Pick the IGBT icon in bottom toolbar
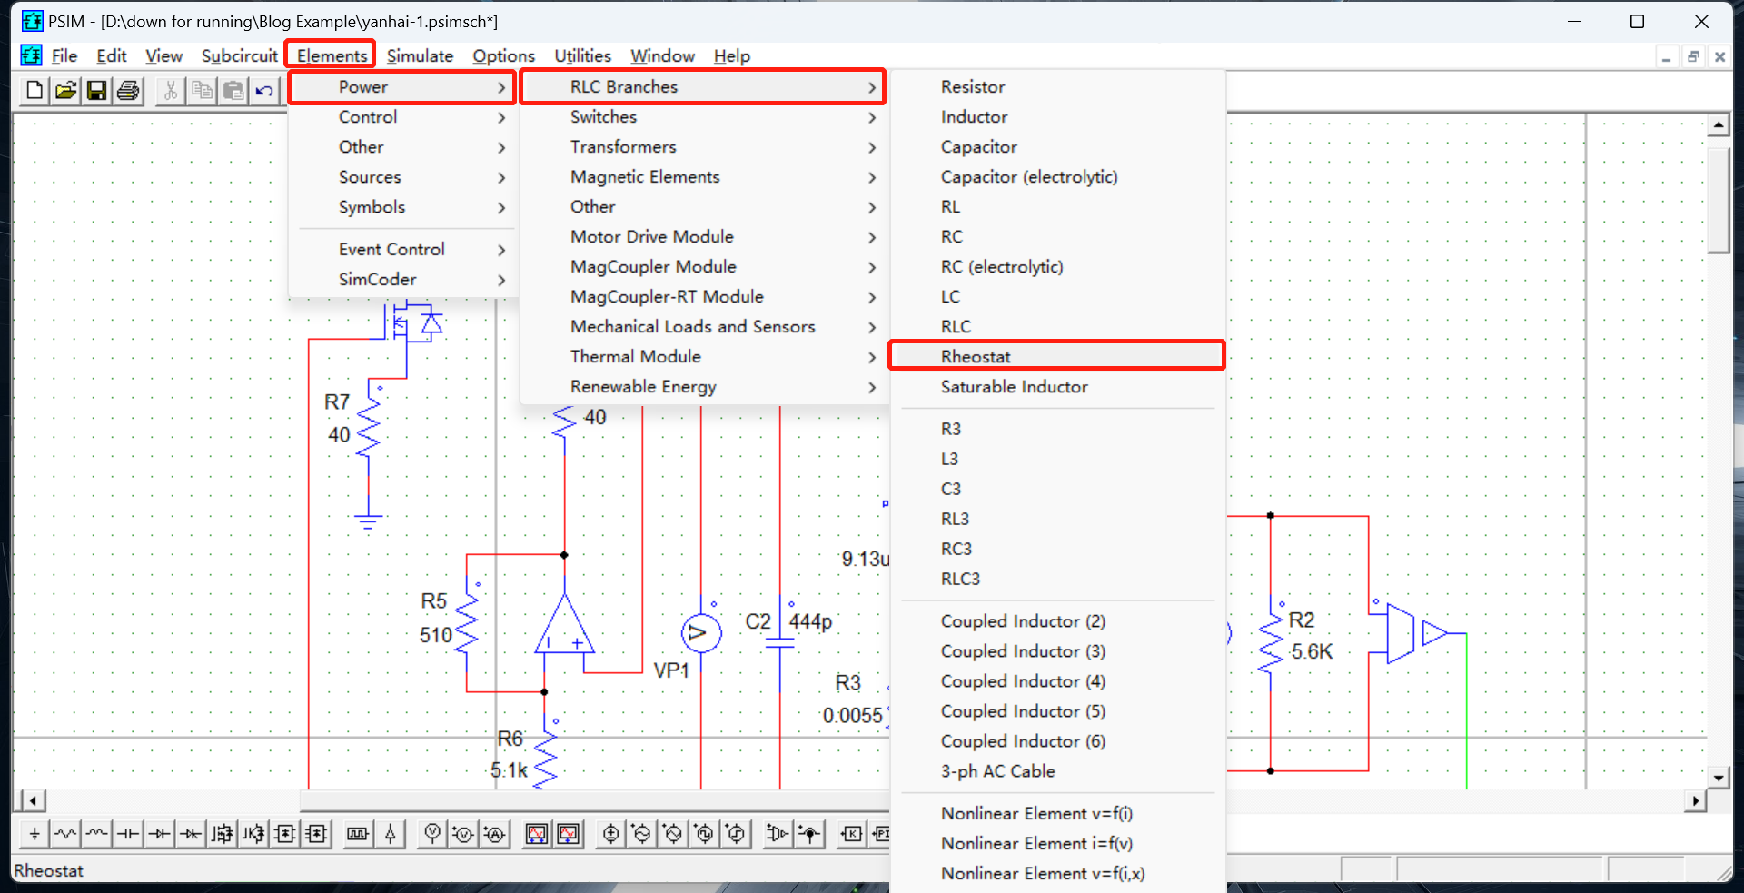The height and width of the screenshot is (893, 1744). [253, 834]
